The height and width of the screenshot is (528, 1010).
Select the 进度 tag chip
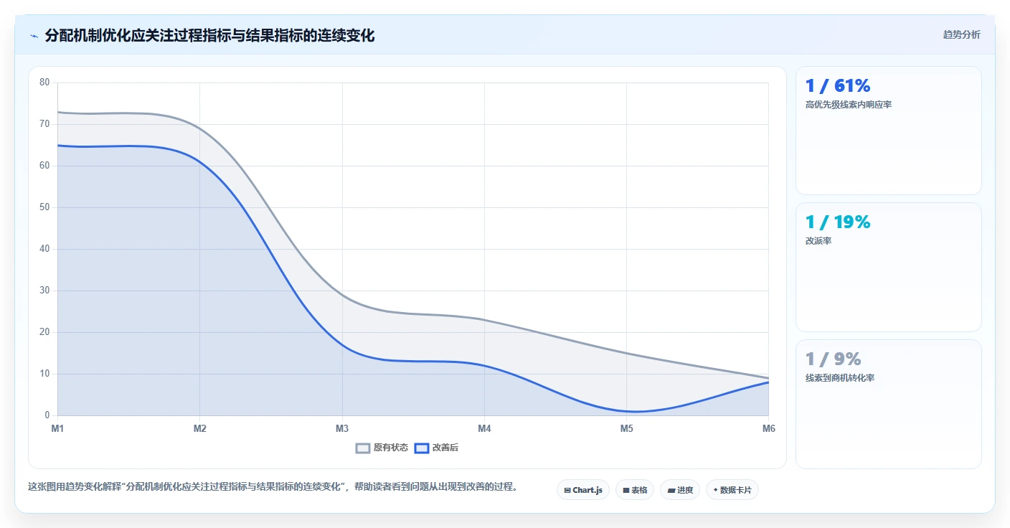pos(680,490)
